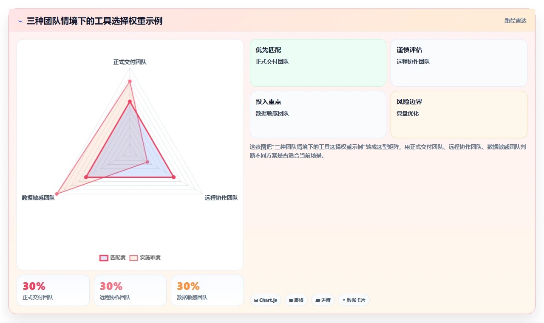
Task: Click the orange 30% value for 数据敏感团队
Action: click(188, 286)
